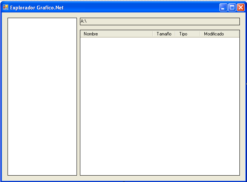Click inside the empty file list area
The height and width of the screenshot is (182, 247).
(x=160, y=106)
